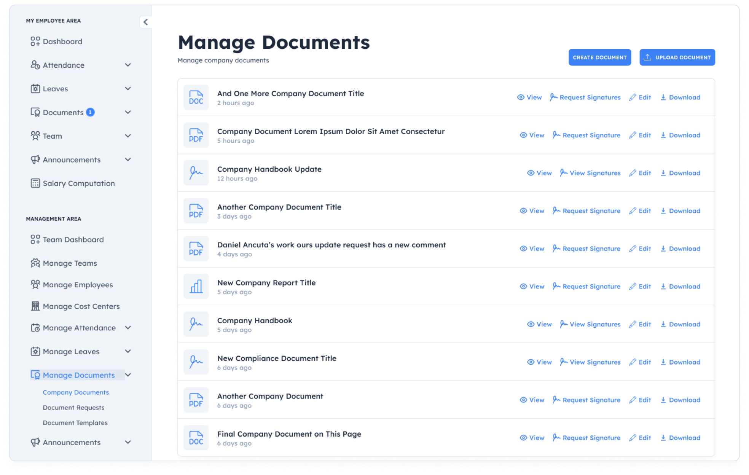Click the Salary Computation calculator icon
The height and width of the screenshot is (475, 749).
coord(35,183)
